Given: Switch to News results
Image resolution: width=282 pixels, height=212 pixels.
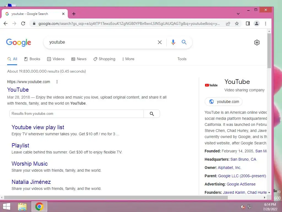Looking at the screenshot, I should [79, 59].
